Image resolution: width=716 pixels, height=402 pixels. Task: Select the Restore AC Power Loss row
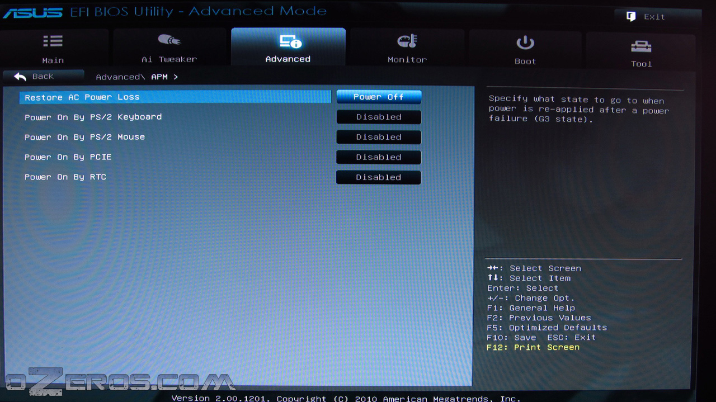[x=175, y=97]
